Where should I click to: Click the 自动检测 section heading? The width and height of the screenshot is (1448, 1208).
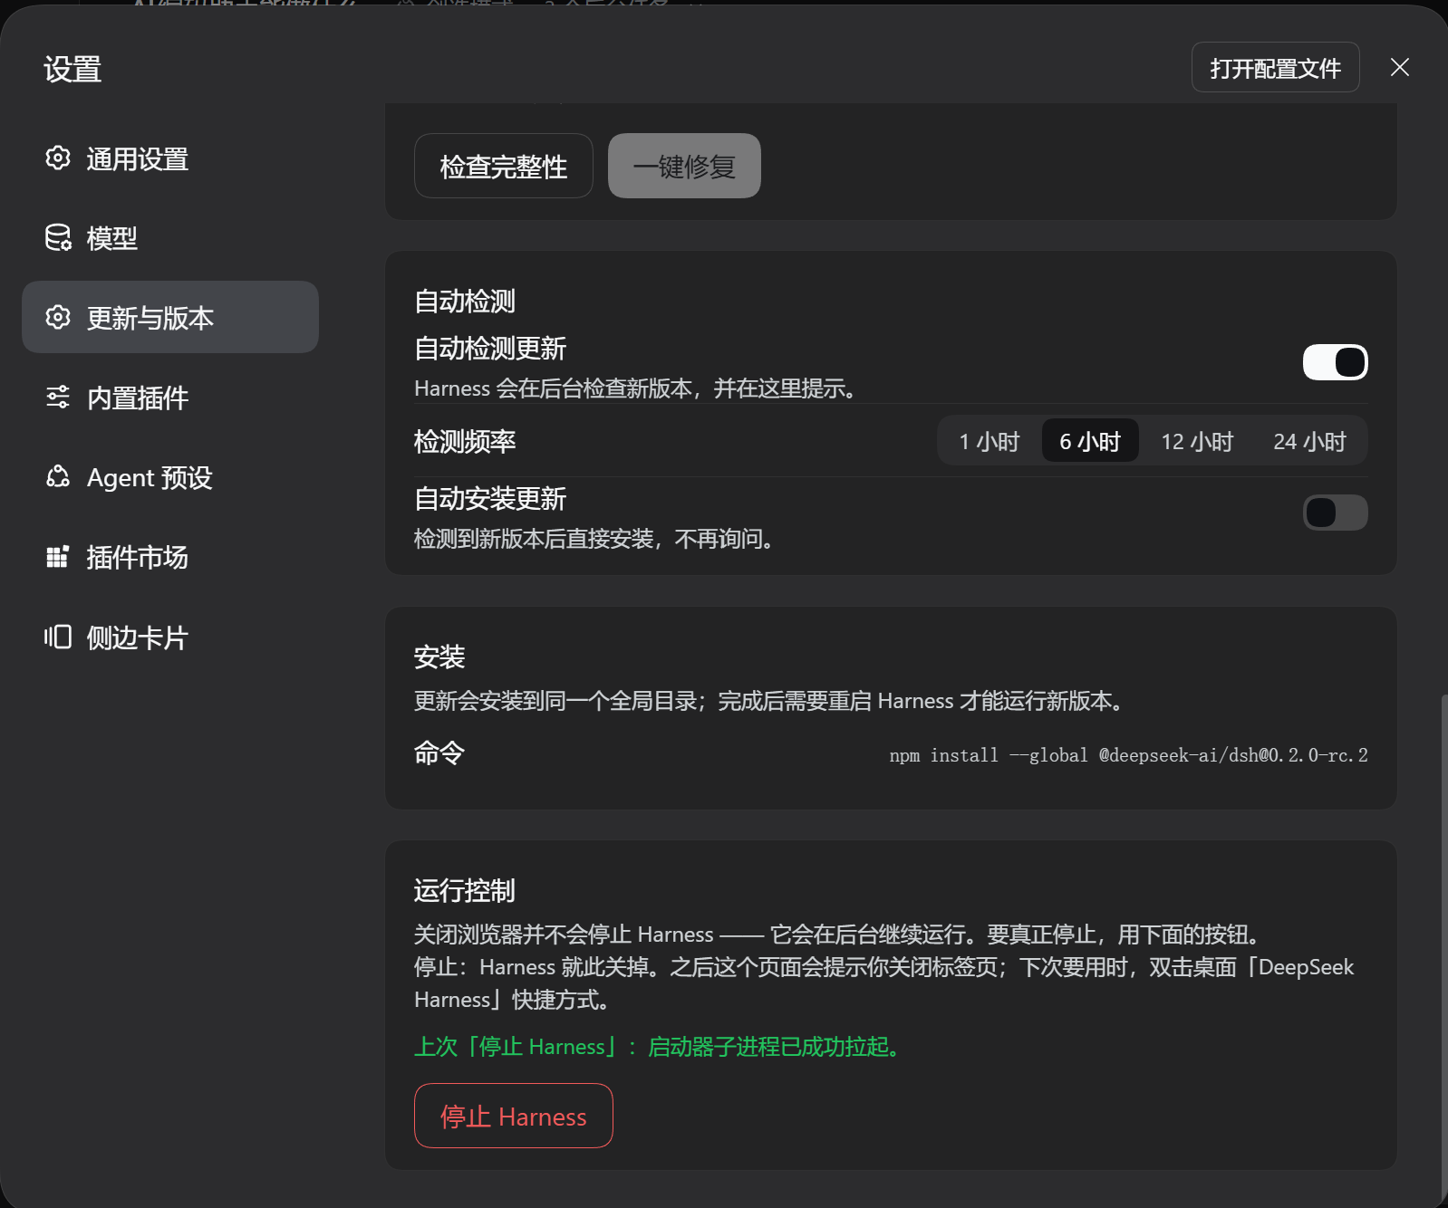pos(465,301)
